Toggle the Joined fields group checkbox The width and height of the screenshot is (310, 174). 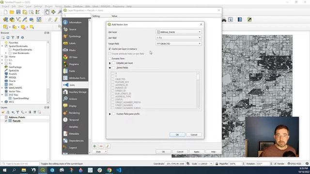[113, 68]
